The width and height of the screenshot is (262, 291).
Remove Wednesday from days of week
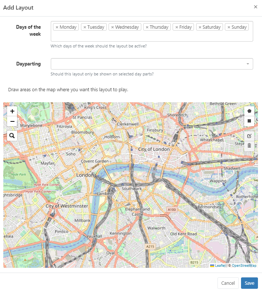(x=113, y=27)
